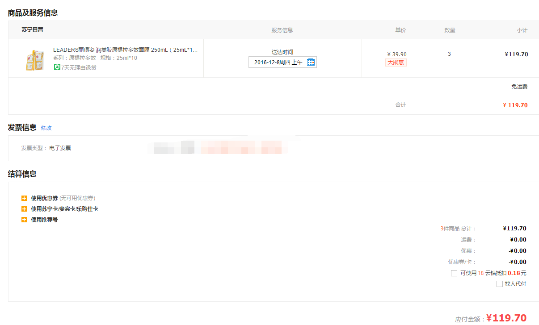
Task: Expand 使用苏宁卡/虔宾卡/乐购仕卡 section
Action: click(x=64, y=209)
